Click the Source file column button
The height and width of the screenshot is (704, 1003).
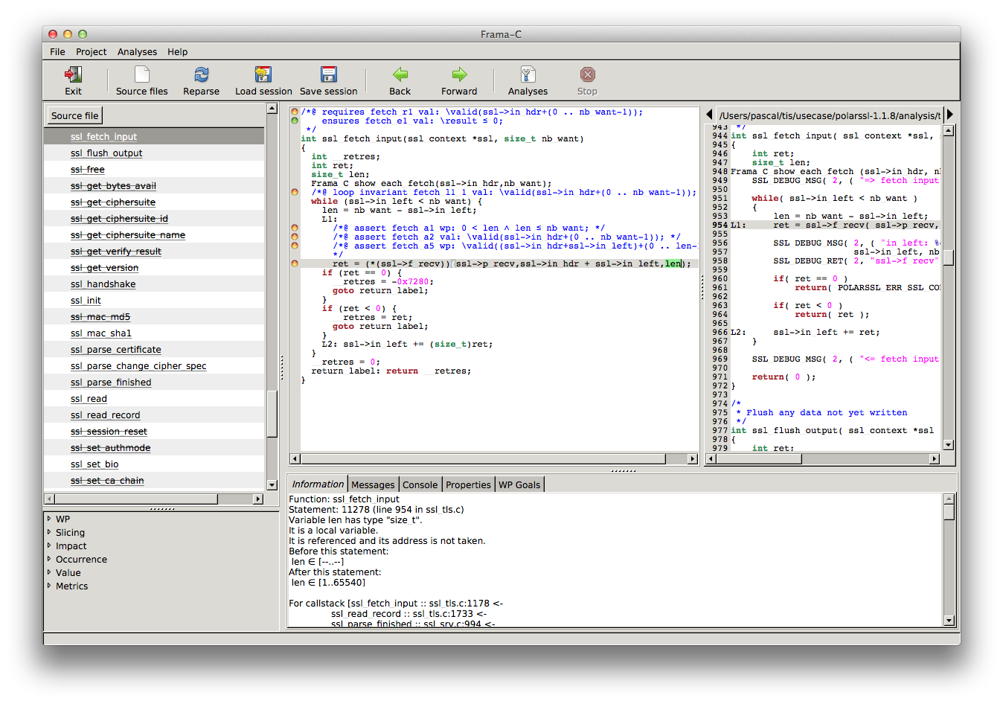pyautogui.click(x=74, y=115)
